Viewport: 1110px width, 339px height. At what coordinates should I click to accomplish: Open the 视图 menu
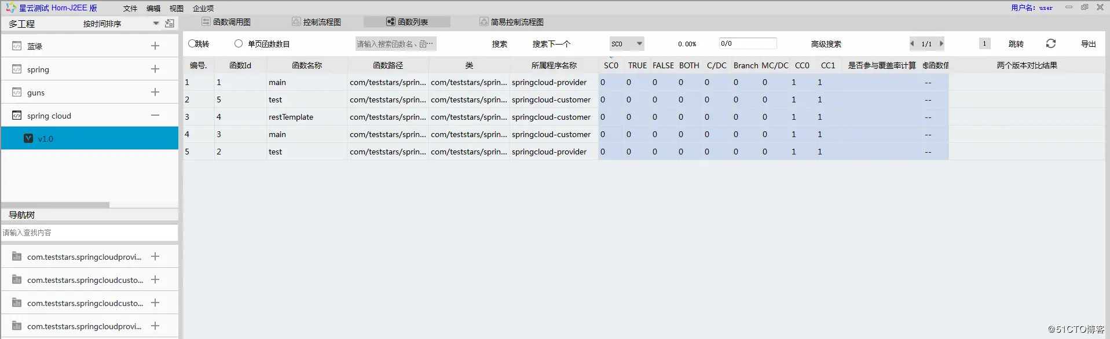pyautogui.click(x=177, y=8)
